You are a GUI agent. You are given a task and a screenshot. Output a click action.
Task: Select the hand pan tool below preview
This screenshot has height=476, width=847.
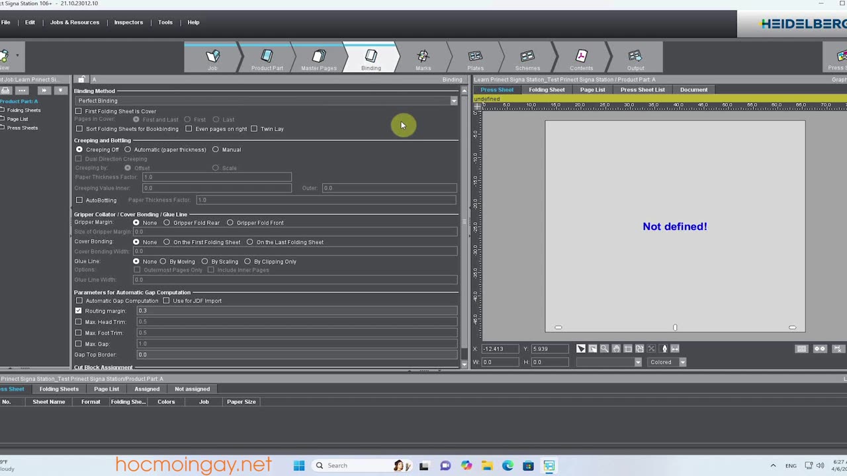tap(616, 348)
